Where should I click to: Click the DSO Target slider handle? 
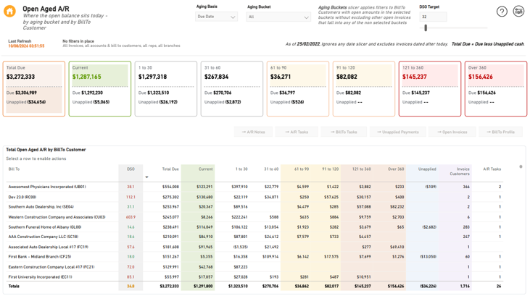(426, 28)
